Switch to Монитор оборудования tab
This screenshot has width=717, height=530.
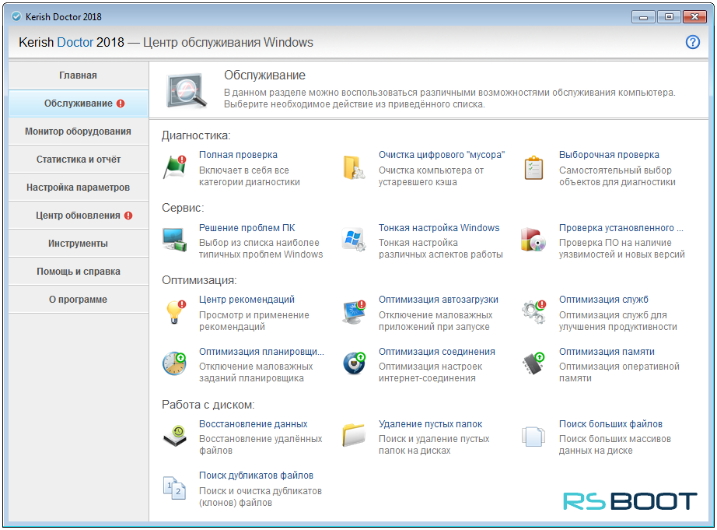pyautogui.click(x=79, y=132)
